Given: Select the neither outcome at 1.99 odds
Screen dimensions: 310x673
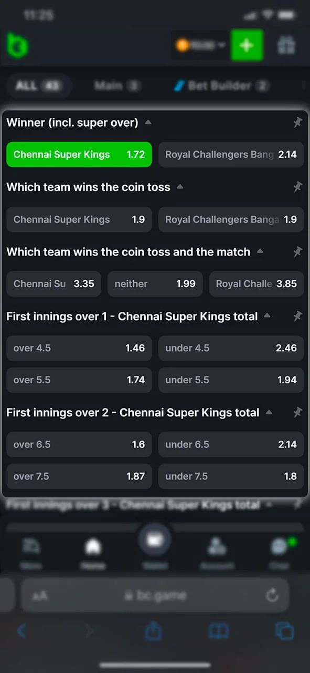Looking at the screenshot, I should coord(155,284).
